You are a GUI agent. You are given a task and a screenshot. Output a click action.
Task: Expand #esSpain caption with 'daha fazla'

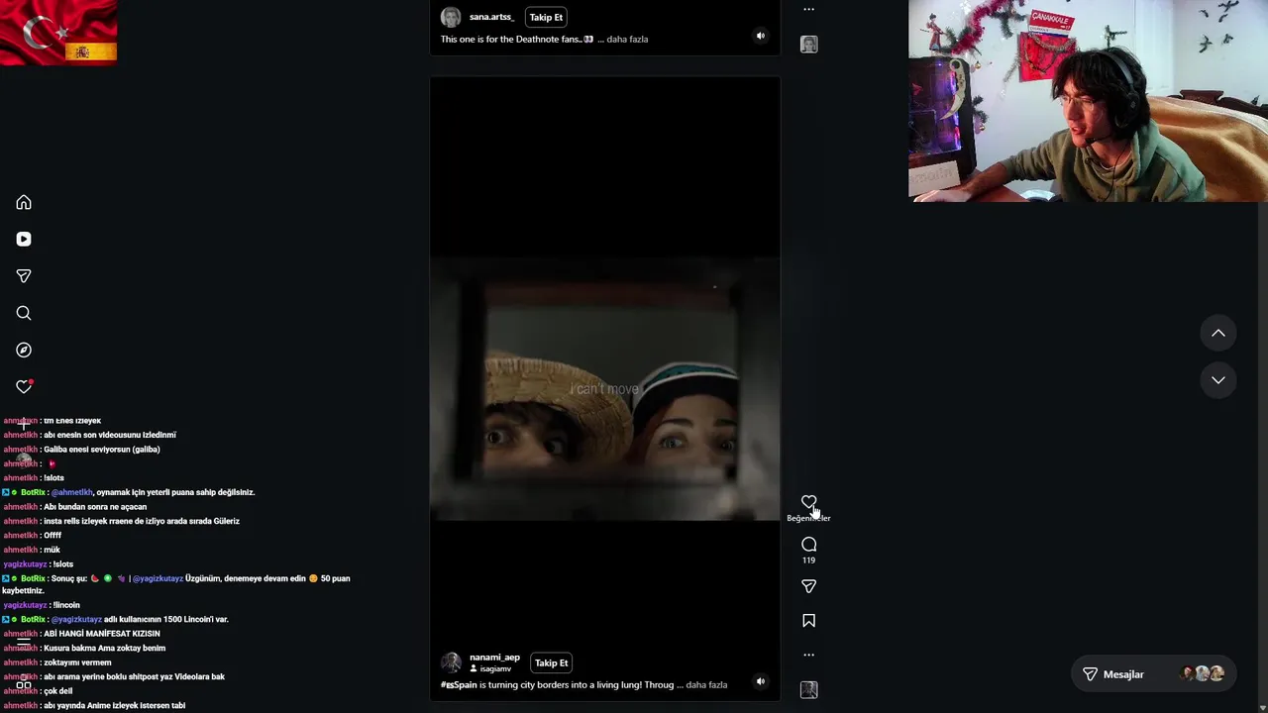(x=706, y=685)
